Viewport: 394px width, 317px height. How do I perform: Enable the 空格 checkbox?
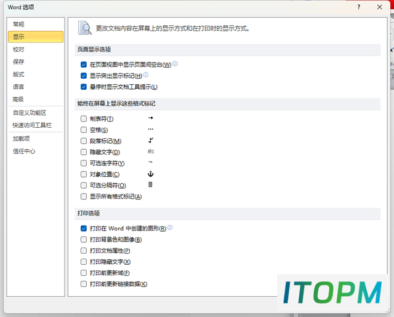click(84, 130)
